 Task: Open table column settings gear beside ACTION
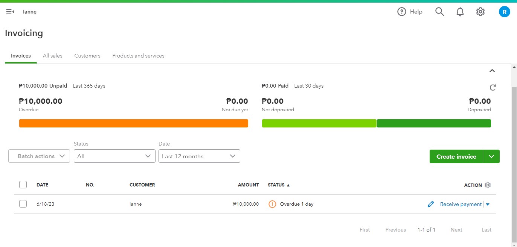point(488,185)
